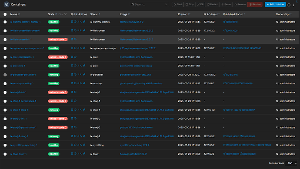Open logs for ix-storj-2-permissions-1 container
Viewport: 300px width, 169px height.
coord(72,127)
